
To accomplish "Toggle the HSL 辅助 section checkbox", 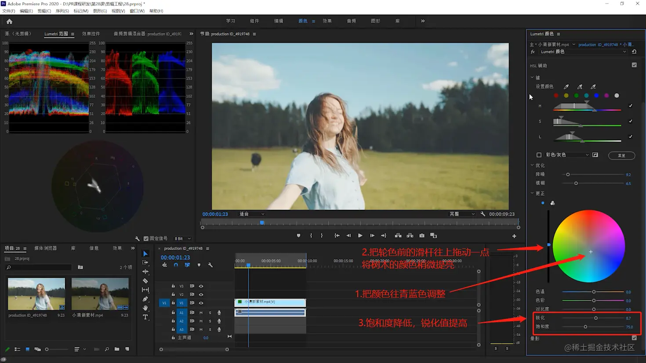I will (634, 65).
